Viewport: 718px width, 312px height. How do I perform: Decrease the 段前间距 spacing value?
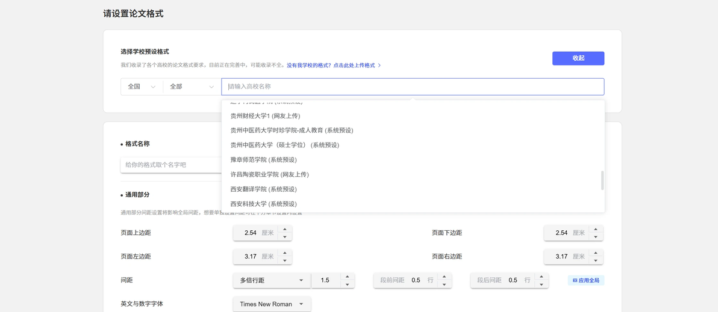pyautogui.click(x=445, y=284)
